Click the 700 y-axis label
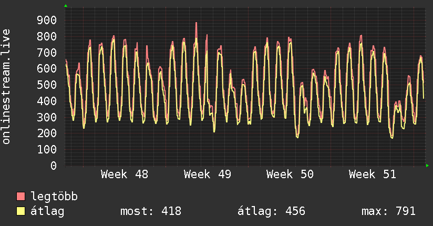The image size is (433, 226). 47,53
